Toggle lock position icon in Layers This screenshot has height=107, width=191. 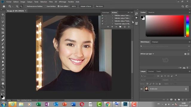pos(153,84)
